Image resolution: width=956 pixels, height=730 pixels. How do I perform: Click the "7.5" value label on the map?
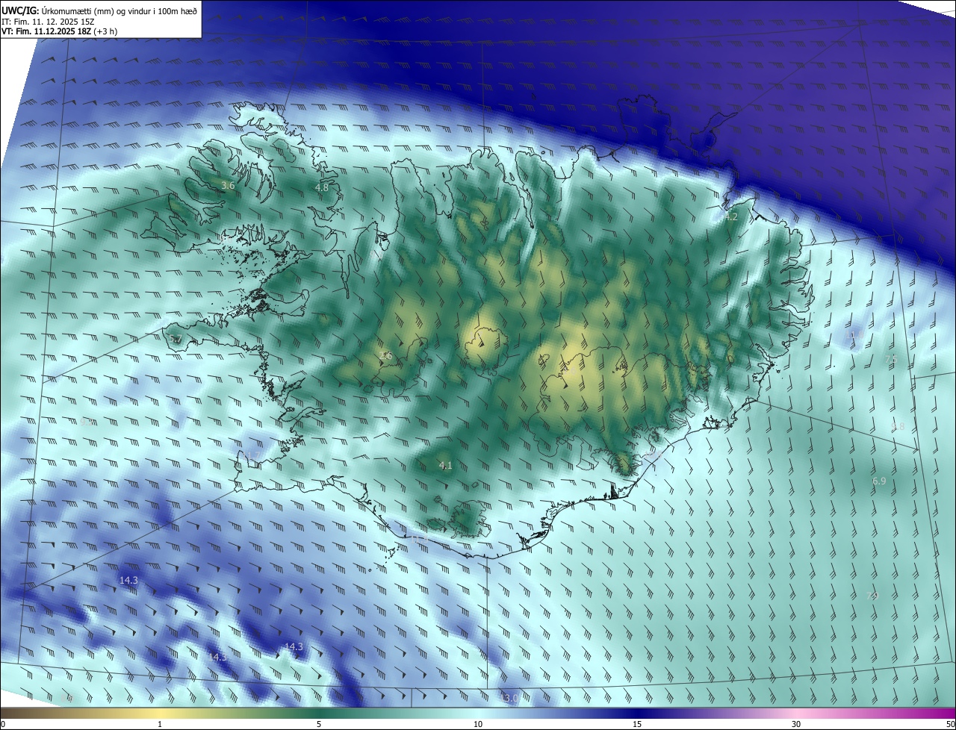tap(890, 360)
